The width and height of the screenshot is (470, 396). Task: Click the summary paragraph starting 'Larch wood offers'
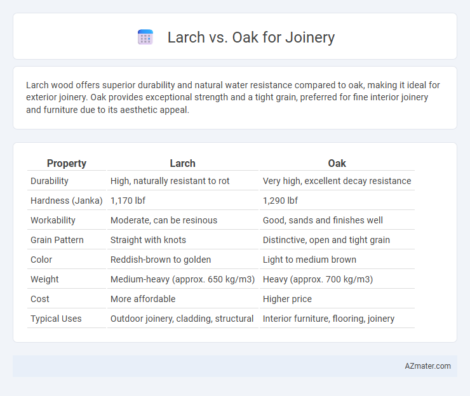[x=233, y=97]
